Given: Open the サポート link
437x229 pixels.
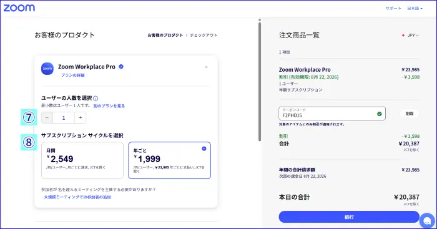Looking at the screenshot, I should tap(393, 8).
